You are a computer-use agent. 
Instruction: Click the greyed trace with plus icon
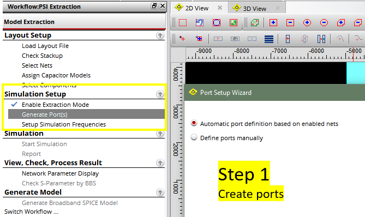pos(340,39)
